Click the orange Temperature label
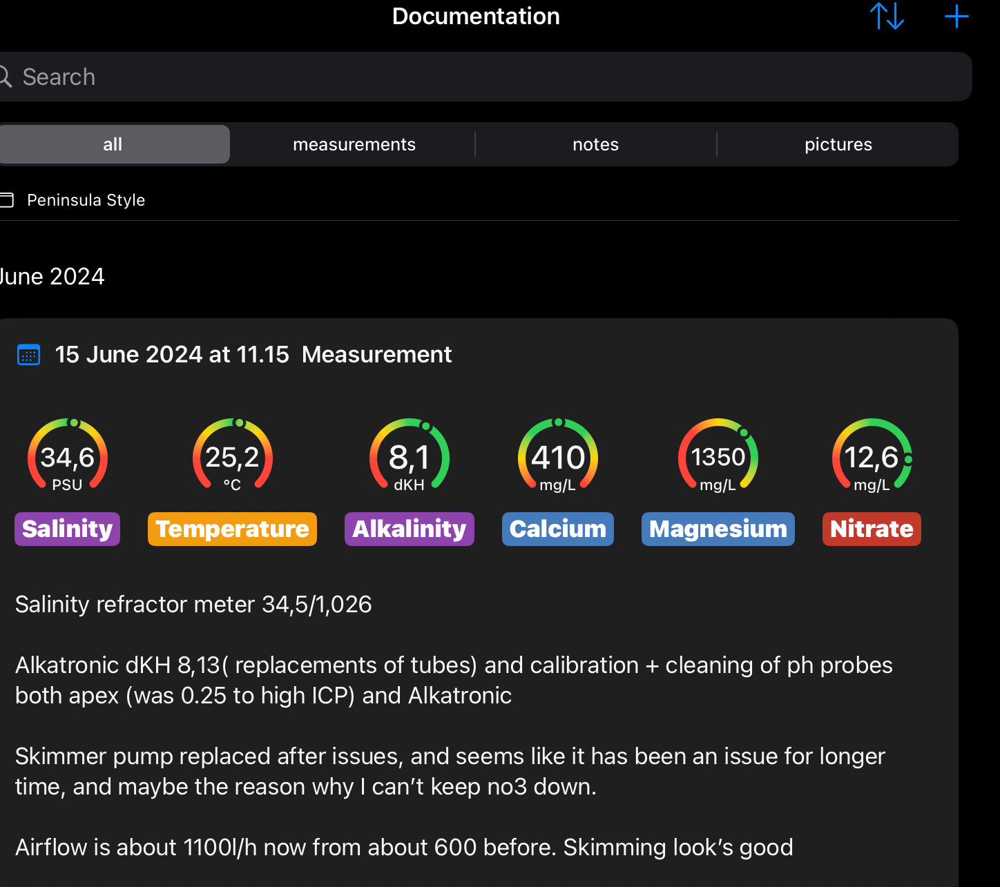The height and width of the screenshot is (887, 1000). (x=232, y=529)
